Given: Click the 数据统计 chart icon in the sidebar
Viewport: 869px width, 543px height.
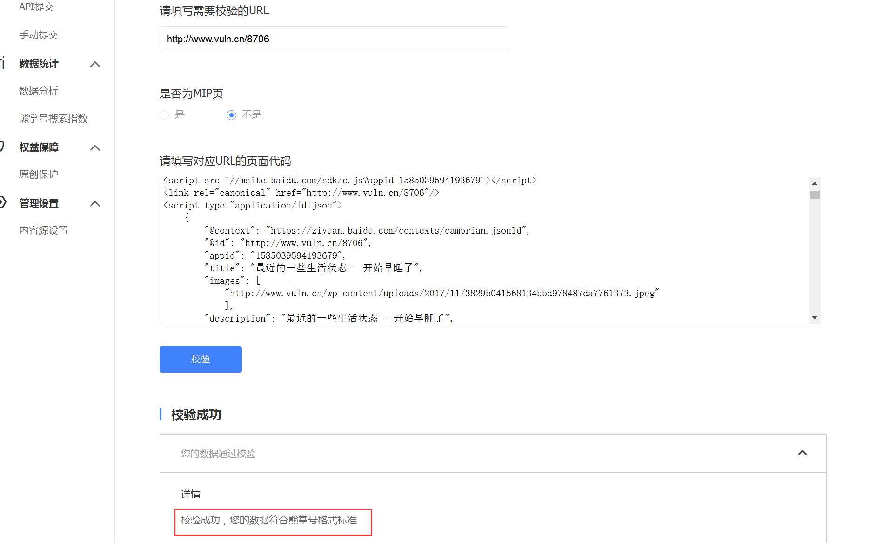Looking at the screenshot, I should point(2,62).
